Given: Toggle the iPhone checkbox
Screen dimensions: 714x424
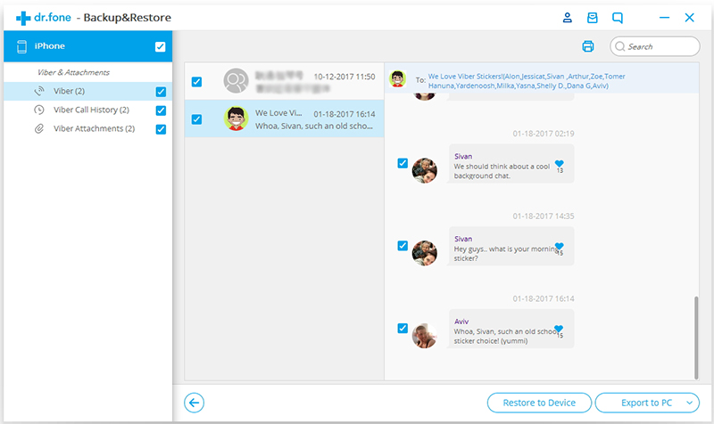Looking at the screenshot, I should tap(161, 47).
